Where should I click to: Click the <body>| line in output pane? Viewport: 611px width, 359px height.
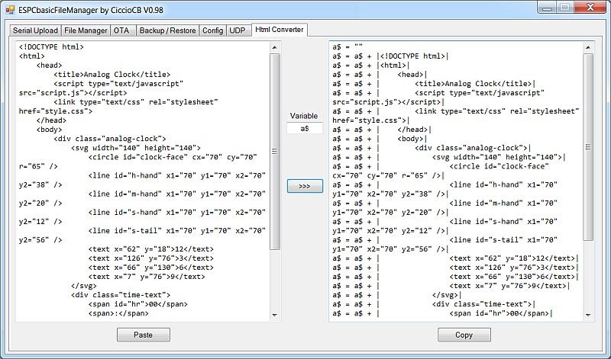pyautogui.click(x=412, y=139)
